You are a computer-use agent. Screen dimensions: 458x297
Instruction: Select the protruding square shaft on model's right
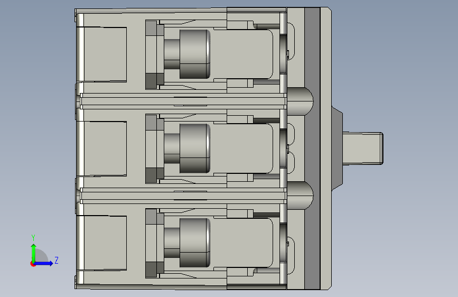(362, 148)
